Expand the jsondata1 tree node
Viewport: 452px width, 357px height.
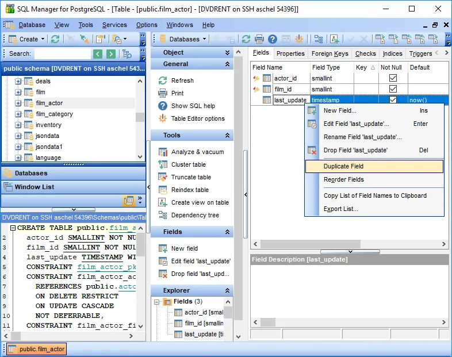18,147
